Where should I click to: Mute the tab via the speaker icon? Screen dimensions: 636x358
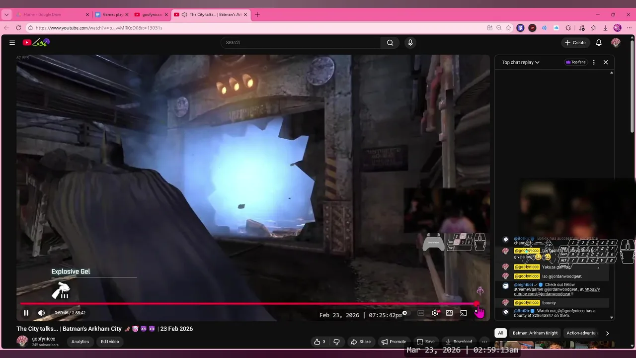184,14
